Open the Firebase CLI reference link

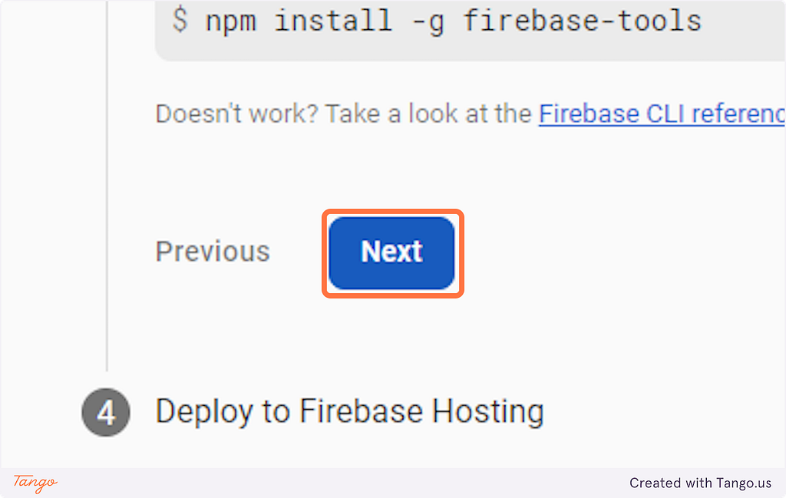coord(662,114)
